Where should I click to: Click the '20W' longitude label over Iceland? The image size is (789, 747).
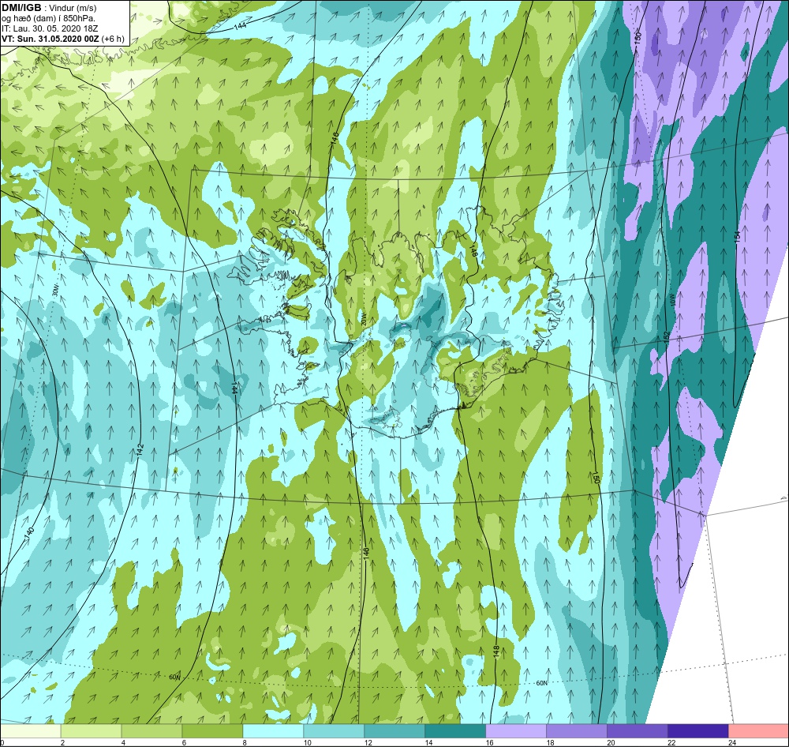[x=362, y=319]
